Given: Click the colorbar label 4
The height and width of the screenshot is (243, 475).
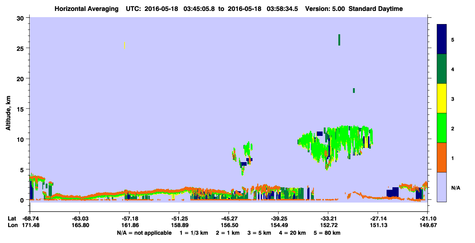Looking at the screenshot, I should (453, 69).
